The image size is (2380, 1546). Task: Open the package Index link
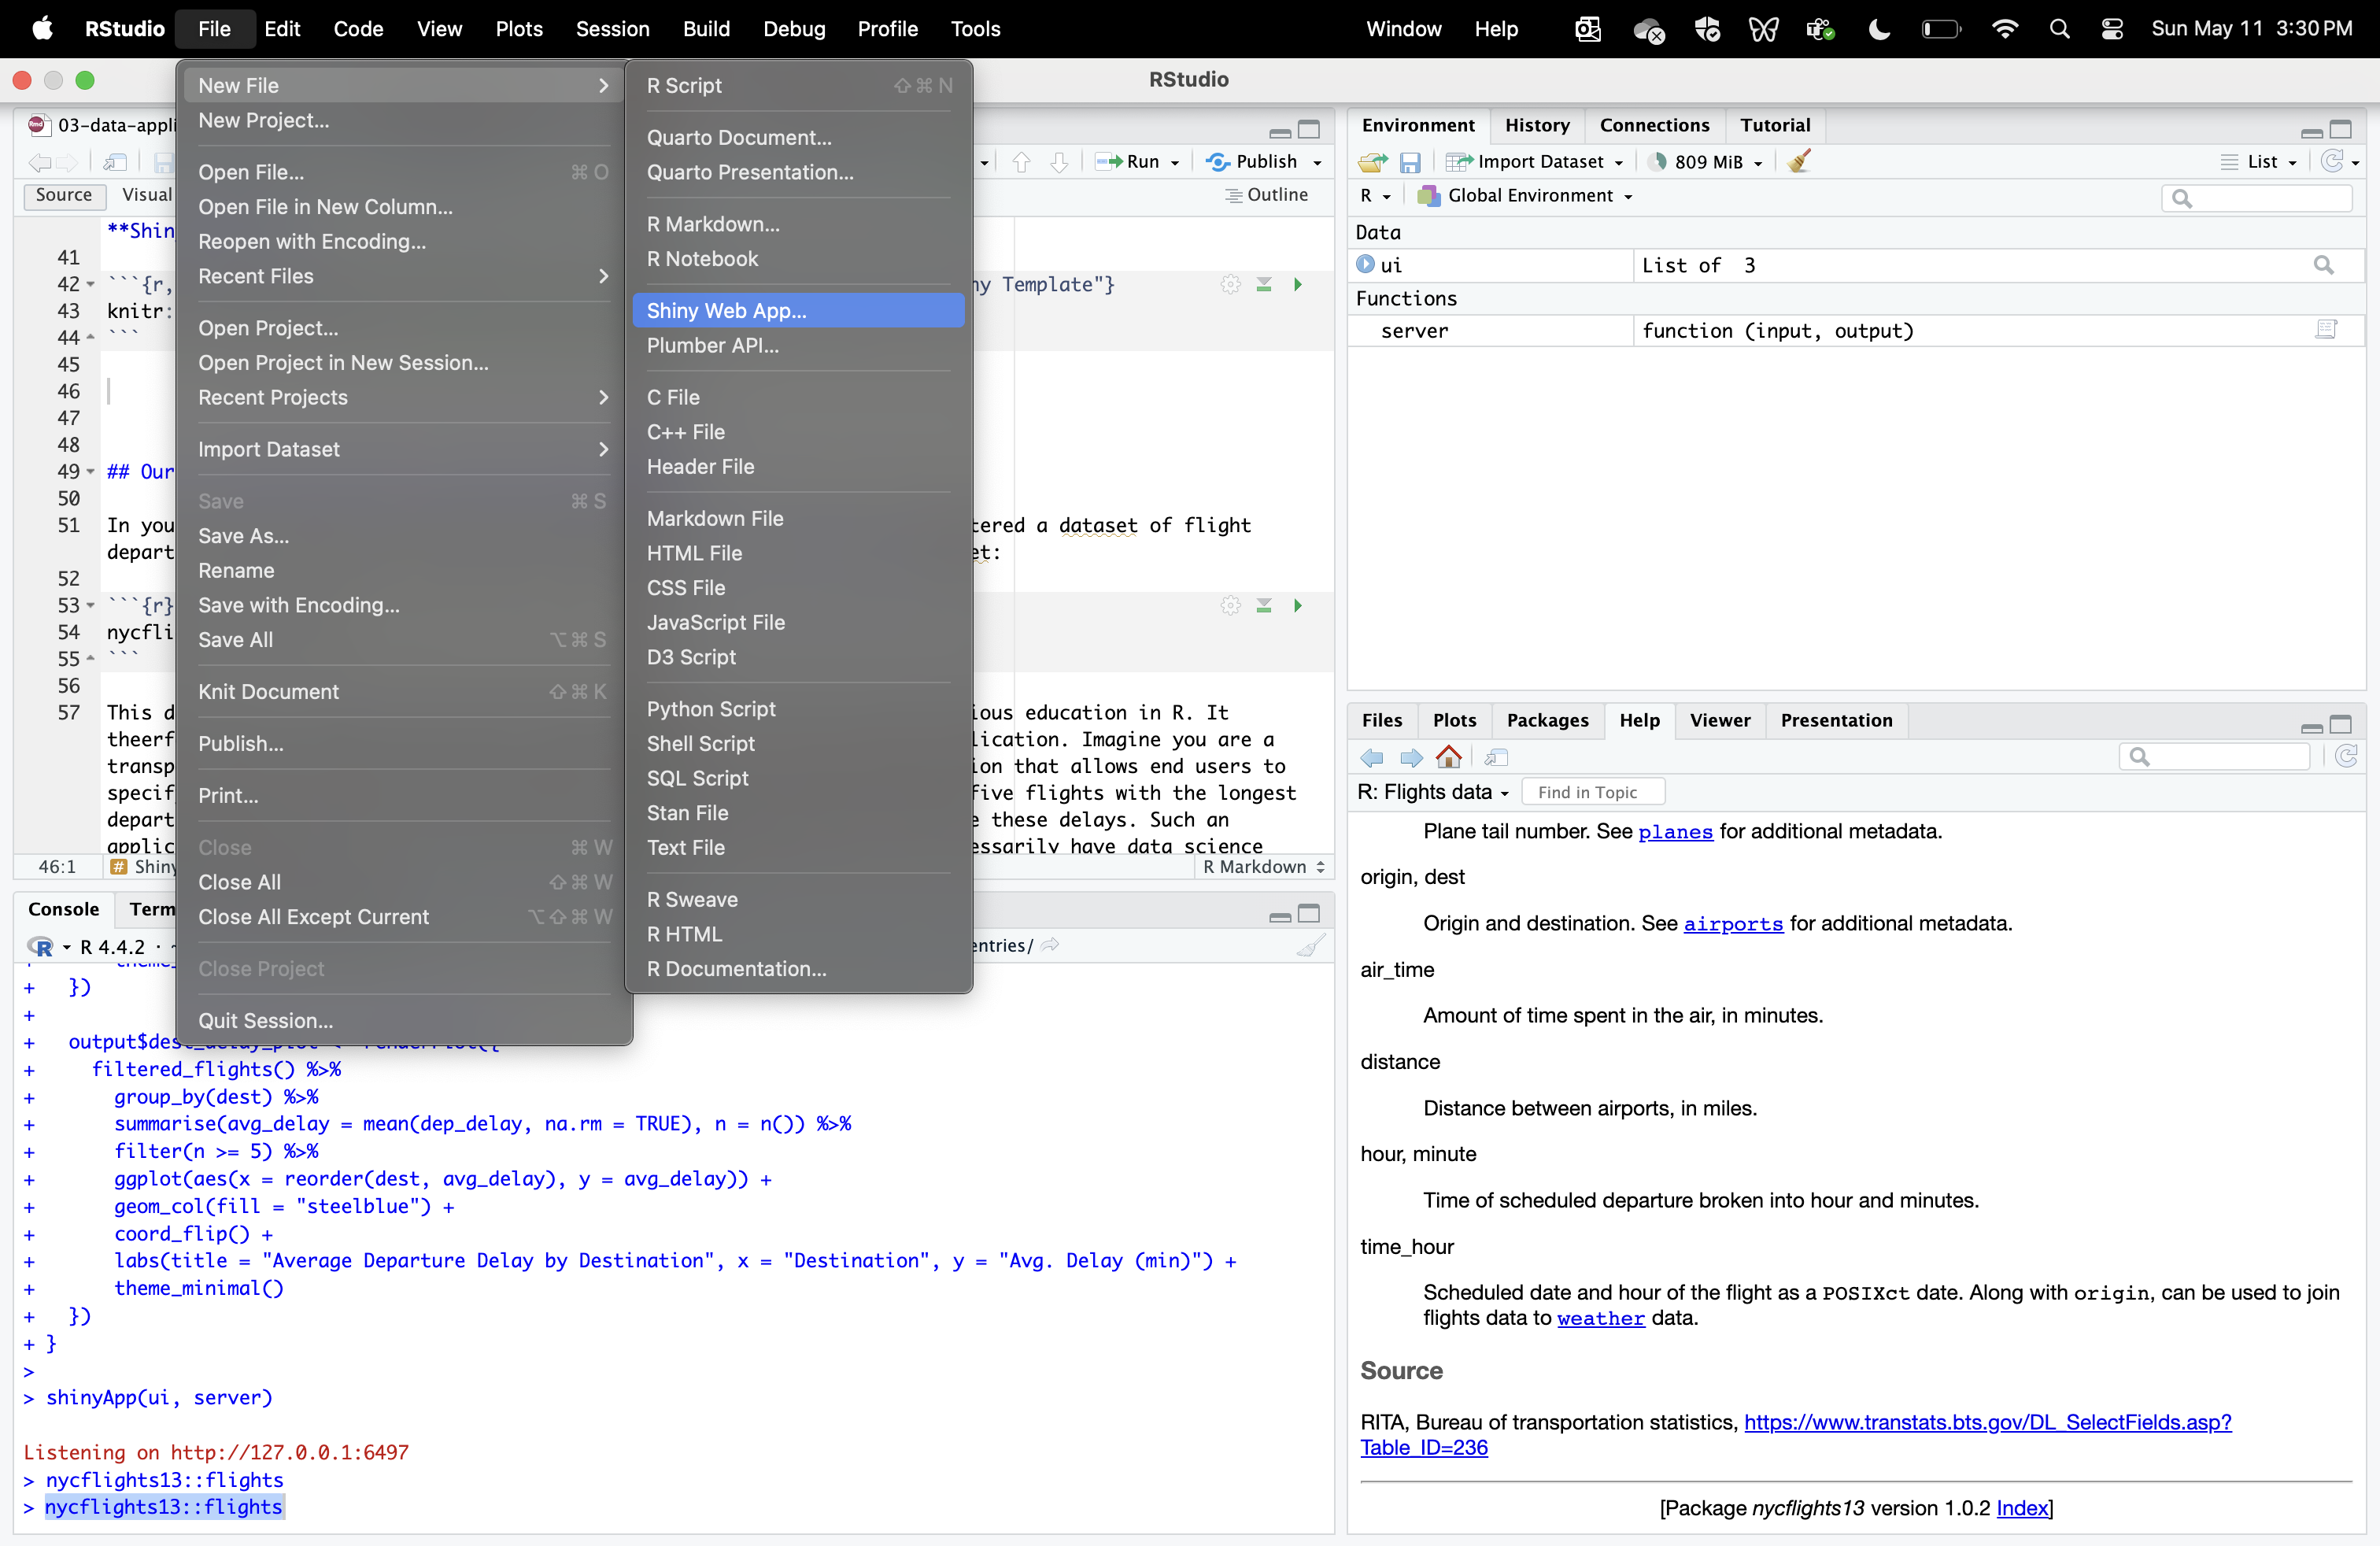(x=2021, y=1509)
